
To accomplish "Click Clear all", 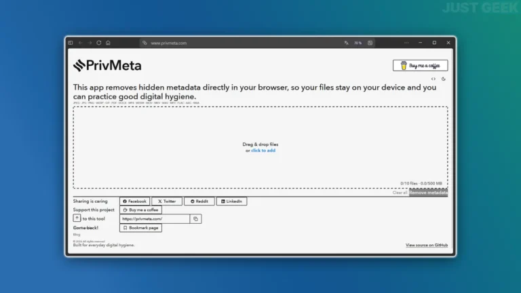I will point(400,193).
